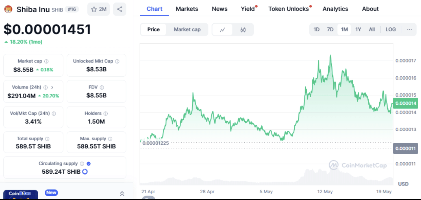Screen dimensions: 421x200
Task: Click Market cap info icon
Action: point(46,61)
